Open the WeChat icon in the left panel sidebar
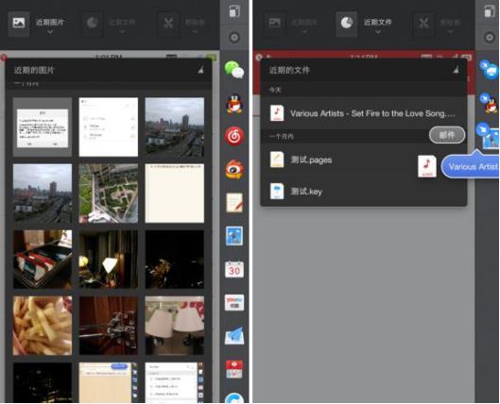 pos(234,70)
